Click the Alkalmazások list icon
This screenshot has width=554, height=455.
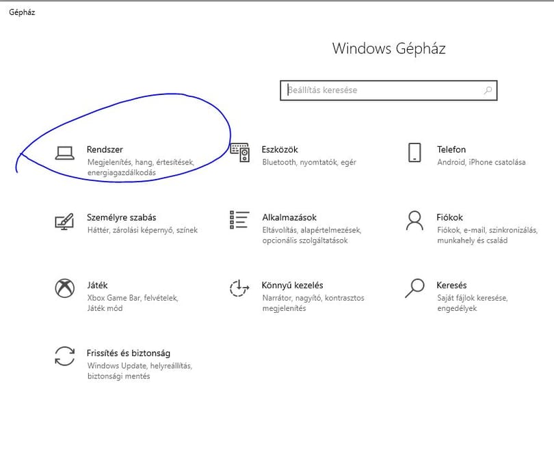(x=239, y=220)
